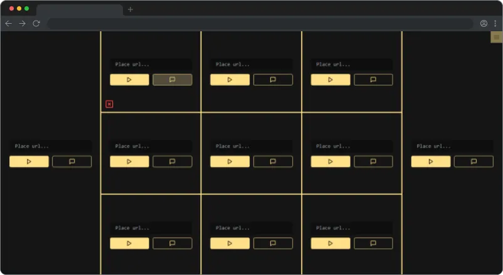Open chat in top-right grid cell
The image size is (503, 275).
373,79
